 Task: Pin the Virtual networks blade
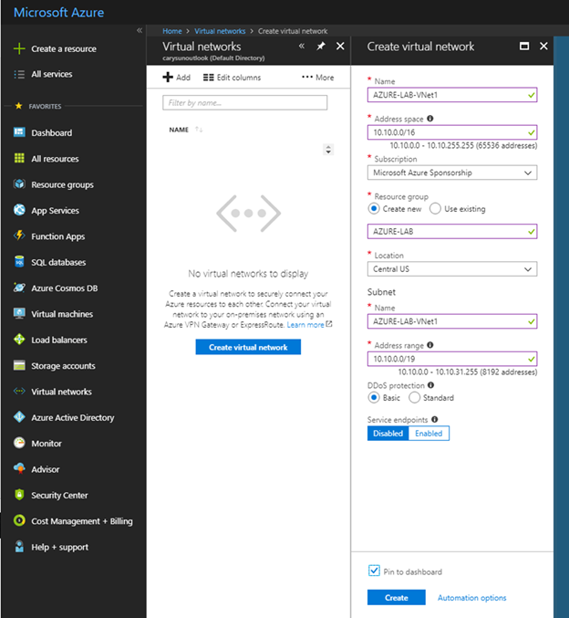[x=321, y=47]
